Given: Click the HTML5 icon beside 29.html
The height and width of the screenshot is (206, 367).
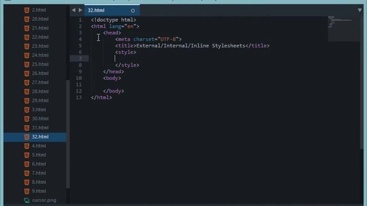Looking at the screenshot, I should pyautogui.click(x=27, y=101).
